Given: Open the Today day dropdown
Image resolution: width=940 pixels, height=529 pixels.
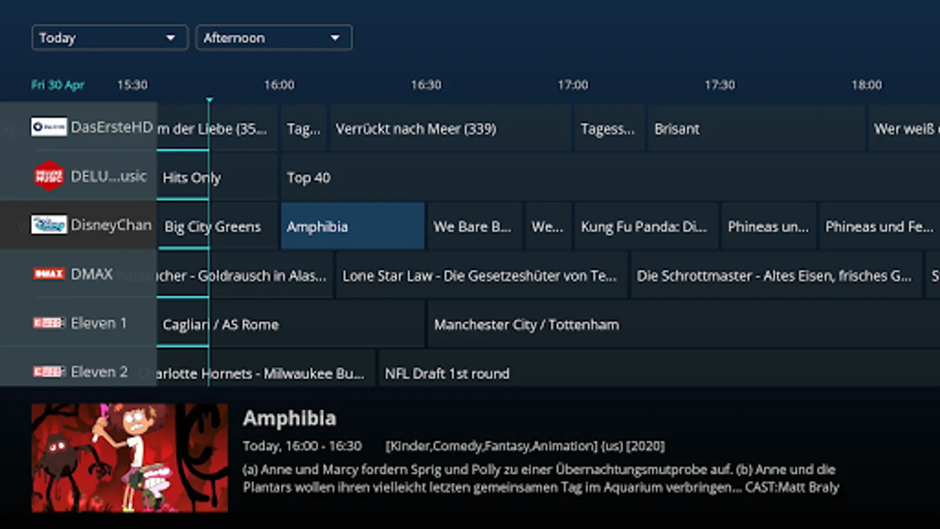Looking at the screenshot, I should (110, 38).
